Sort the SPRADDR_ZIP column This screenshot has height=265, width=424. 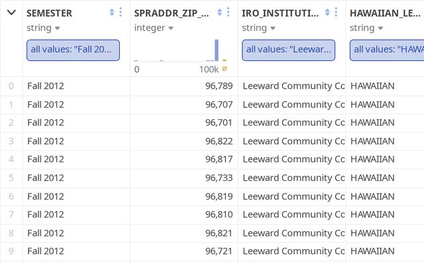[x=219, y=12]
